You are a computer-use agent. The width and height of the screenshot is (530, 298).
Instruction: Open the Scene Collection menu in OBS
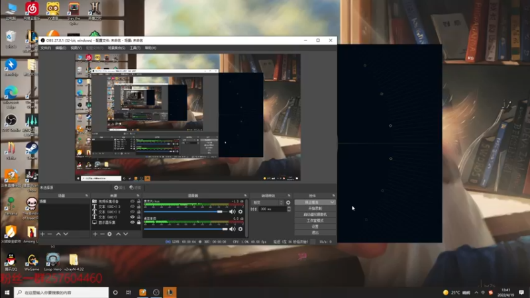117,48
